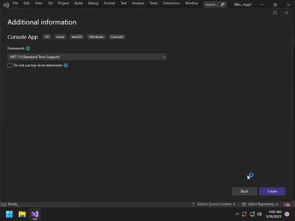
Task: Click the Console App heading
Action: tap(22, 37)
